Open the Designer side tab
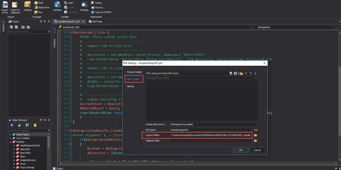 pos(54,43)
